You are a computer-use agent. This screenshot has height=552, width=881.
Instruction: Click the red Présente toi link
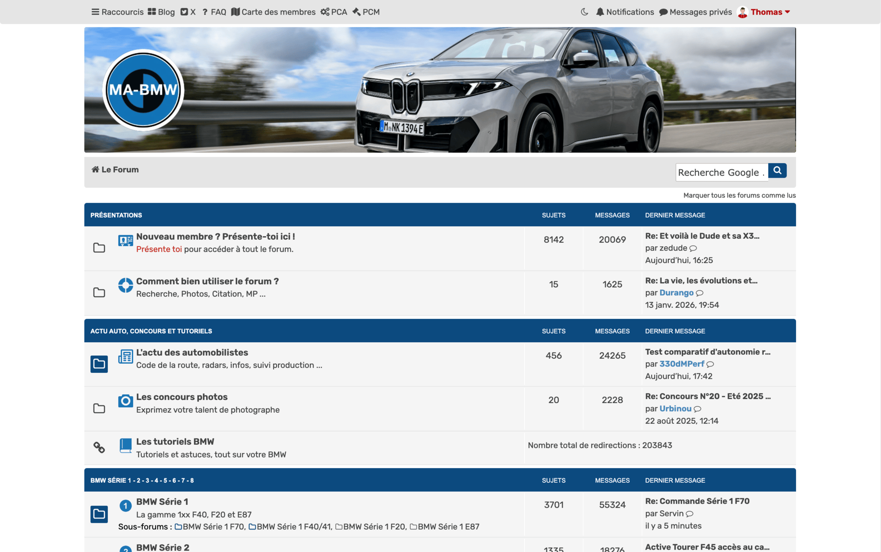[x=159, y=249]
